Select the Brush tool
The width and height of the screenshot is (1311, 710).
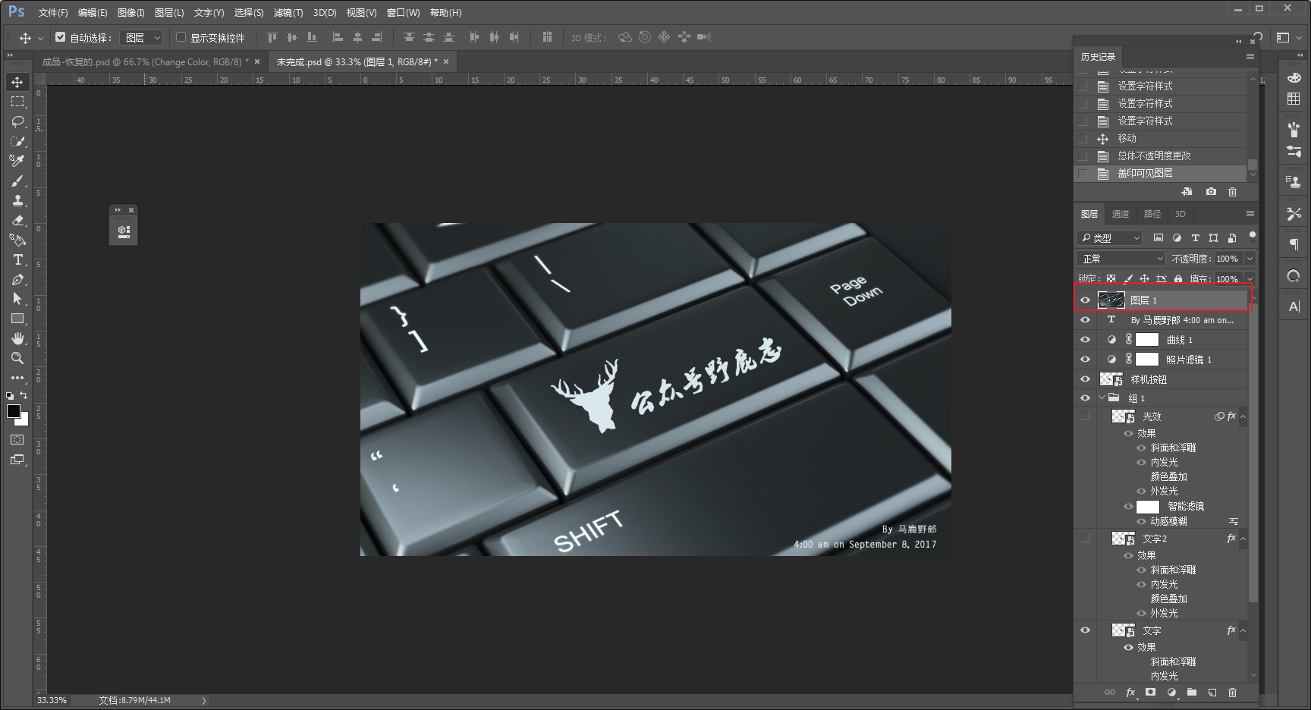click(x=17, y=181)
